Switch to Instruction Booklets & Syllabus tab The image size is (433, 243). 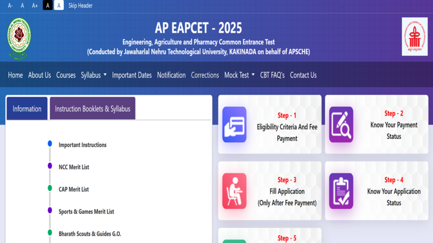pos(93,108)
